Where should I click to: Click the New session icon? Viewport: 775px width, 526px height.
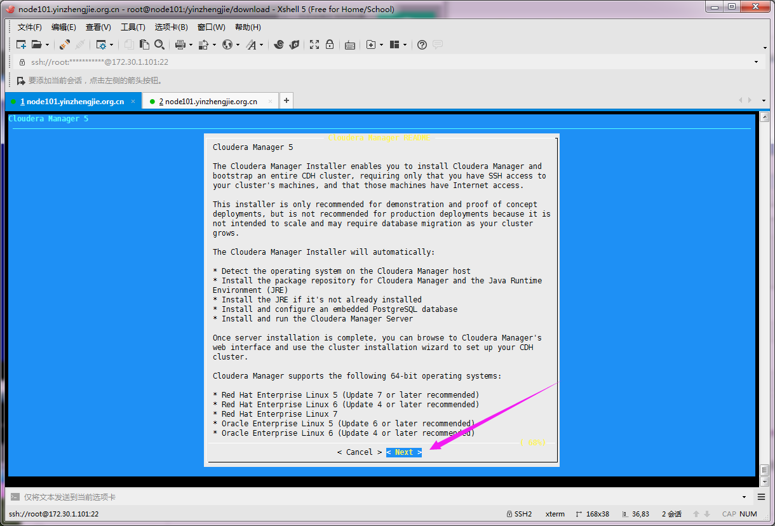(x=21, y=44)
